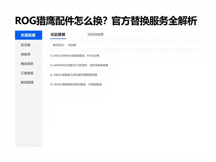Image resolution: width=216 pixels, height=162 pixels.
Task: Select the blue highlighted sidebar item
Action: coord(28,35)
